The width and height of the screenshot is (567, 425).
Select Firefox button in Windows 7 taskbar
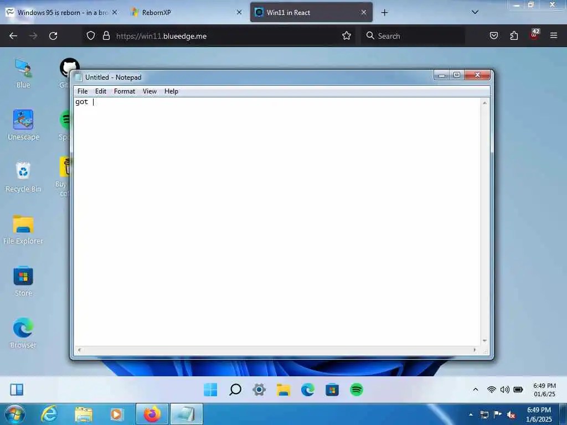pos(152,414)
